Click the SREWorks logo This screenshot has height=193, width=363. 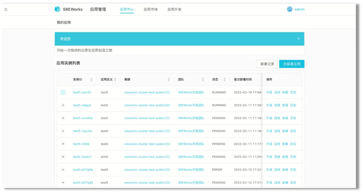[x=68, y=9]
